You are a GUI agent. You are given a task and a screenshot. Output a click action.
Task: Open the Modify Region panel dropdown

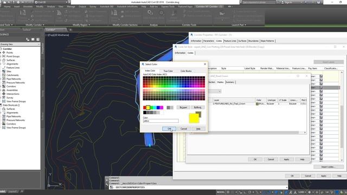(x=81, y=25)
